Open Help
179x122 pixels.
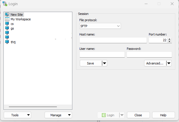pyautogui.click(x=163, y=115)
